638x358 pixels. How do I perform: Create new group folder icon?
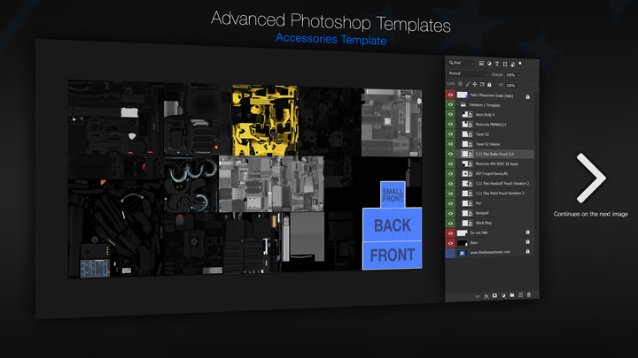(512, 295)
